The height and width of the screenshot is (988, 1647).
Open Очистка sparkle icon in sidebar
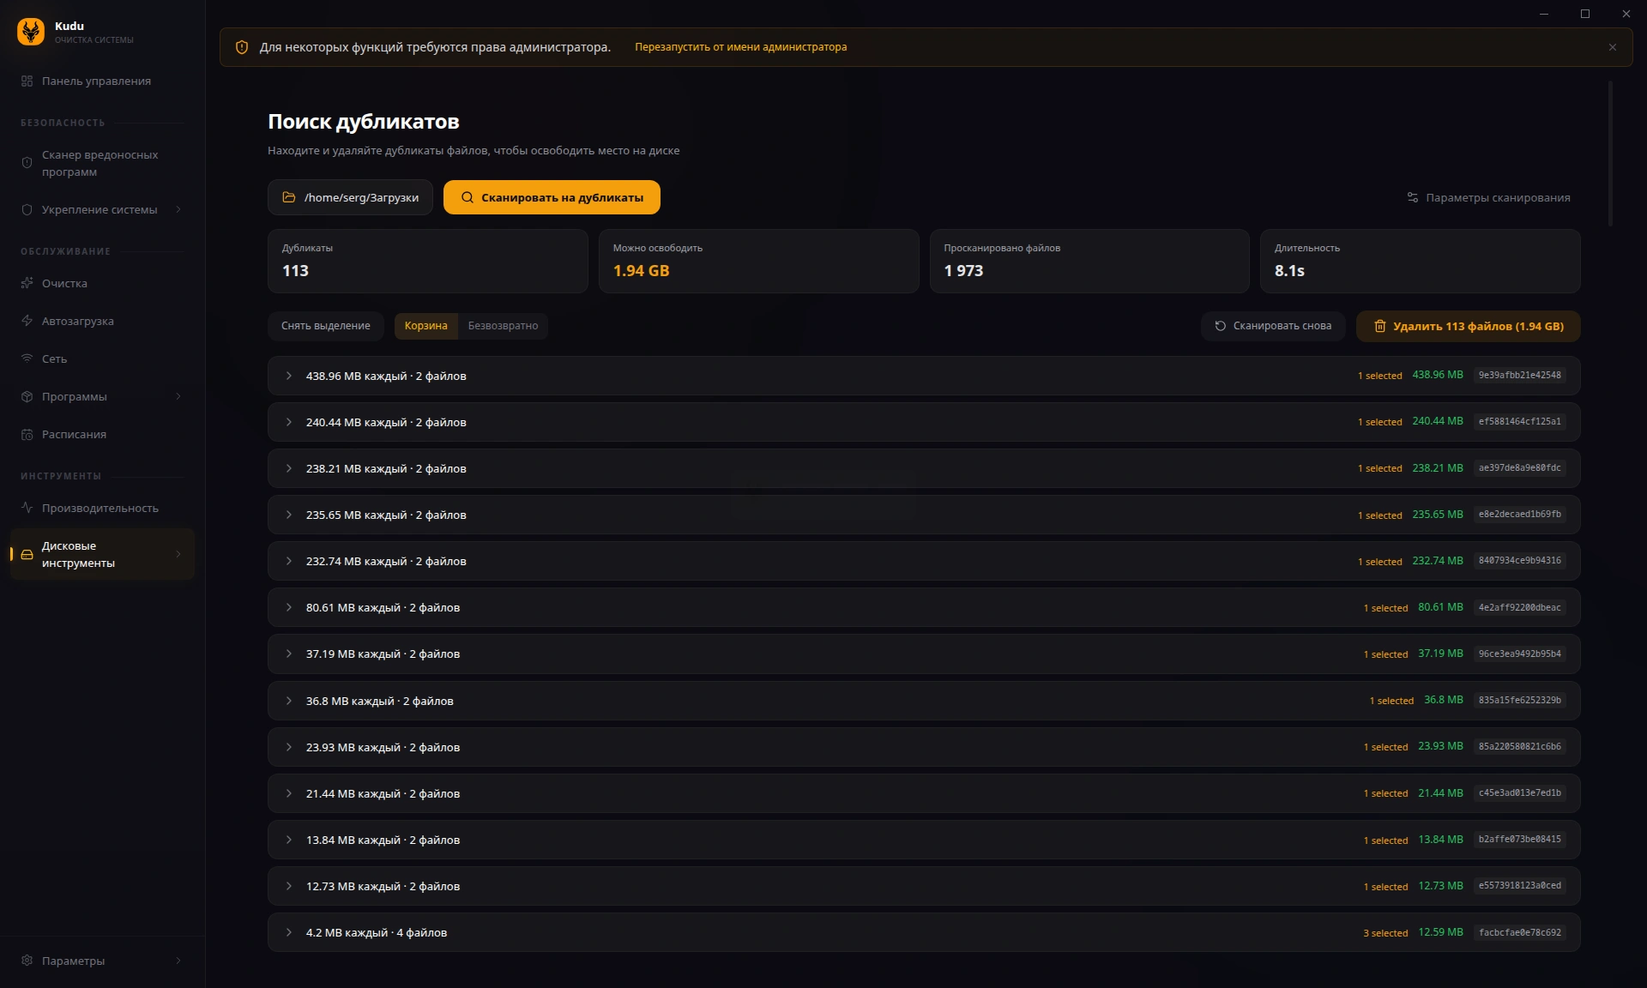(27, 283)
